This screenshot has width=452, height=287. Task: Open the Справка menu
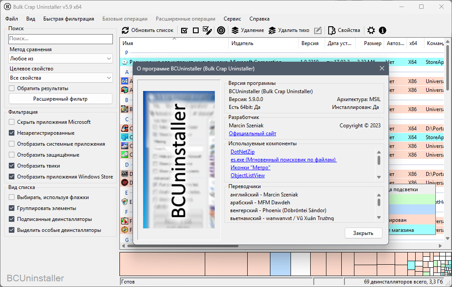pyautogui.click(x=259, y=19)
